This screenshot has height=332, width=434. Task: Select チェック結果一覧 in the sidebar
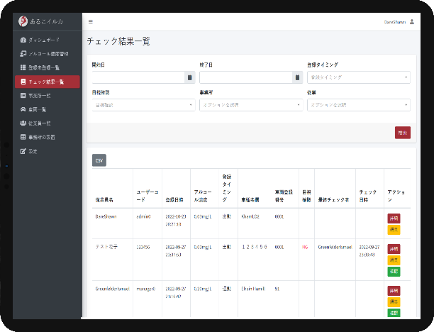(49, 82)
